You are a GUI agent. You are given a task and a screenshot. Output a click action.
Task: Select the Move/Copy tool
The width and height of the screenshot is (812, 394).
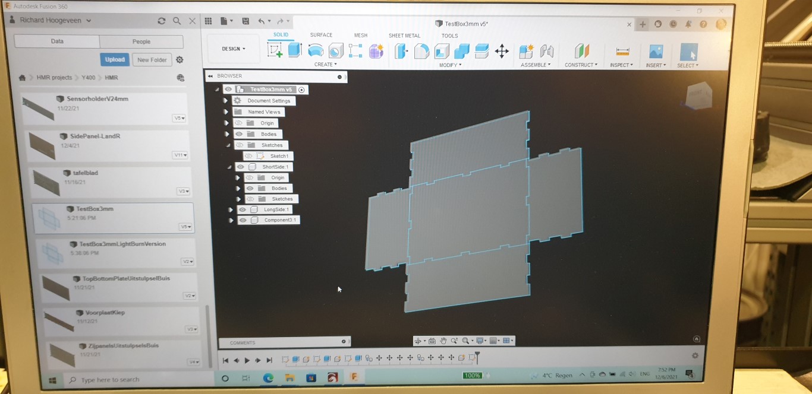[x=502, y=51]
